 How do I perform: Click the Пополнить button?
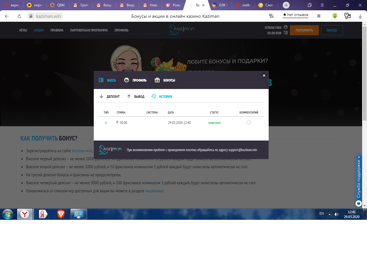[304, 30]
